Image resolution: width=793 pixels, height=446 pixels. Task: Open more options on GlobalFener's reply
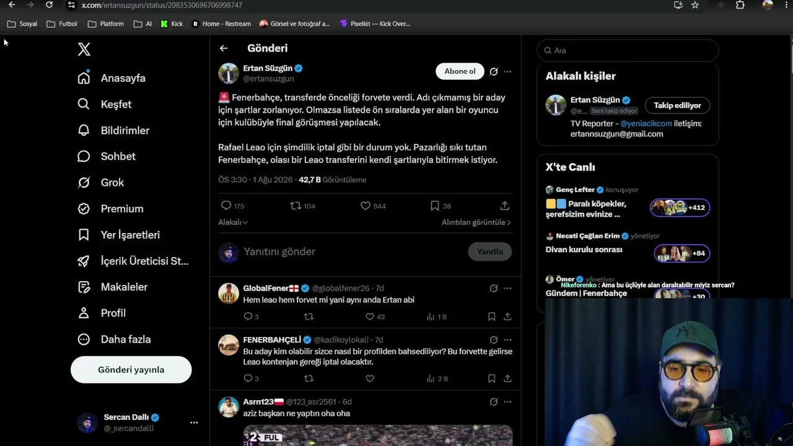(507, 288)
